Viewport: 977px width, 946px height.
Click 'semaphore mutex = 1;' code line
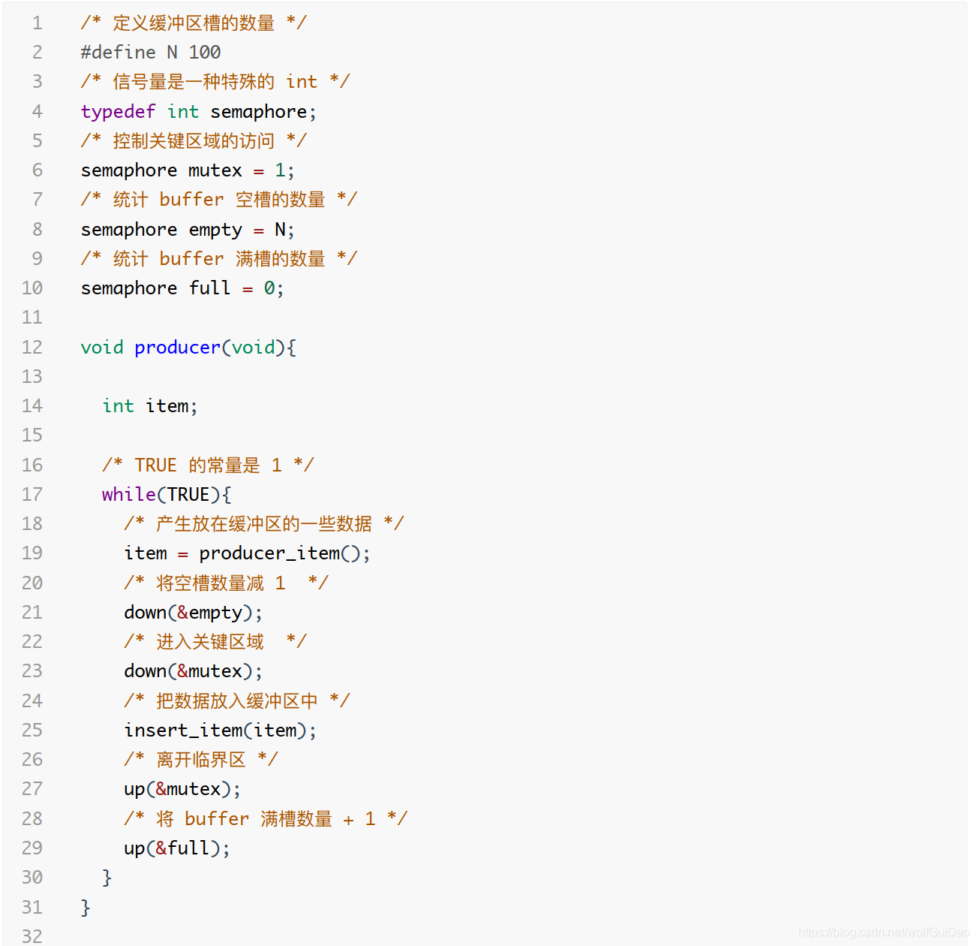188,170
